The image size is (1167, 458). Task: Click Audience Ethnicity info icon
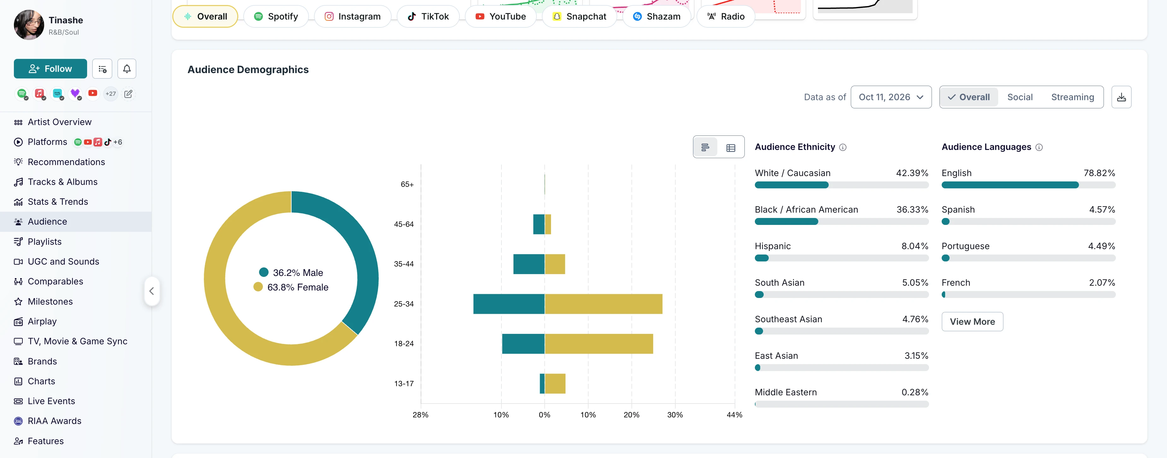tap(843, 147)
